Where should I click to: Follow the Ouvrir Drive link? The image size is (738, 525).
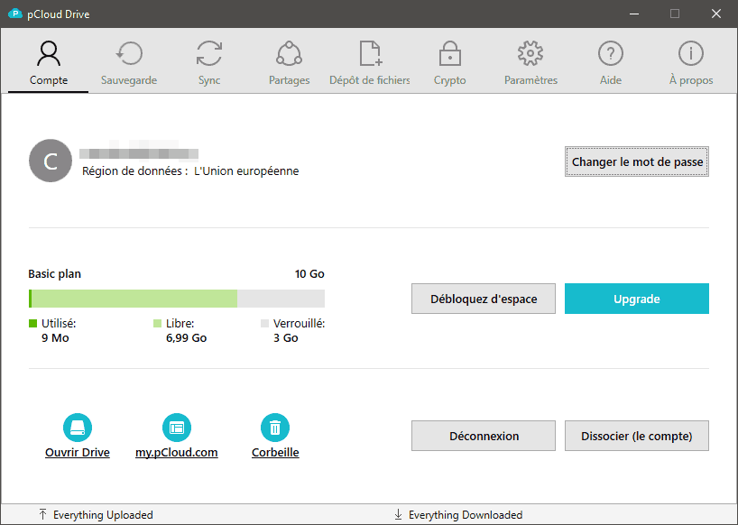pos(78,452)
